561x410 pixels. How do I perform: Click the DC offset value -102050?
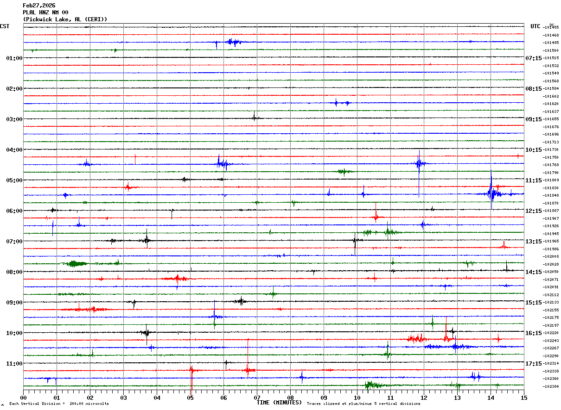pyautogui.click(x=550, y=272)
